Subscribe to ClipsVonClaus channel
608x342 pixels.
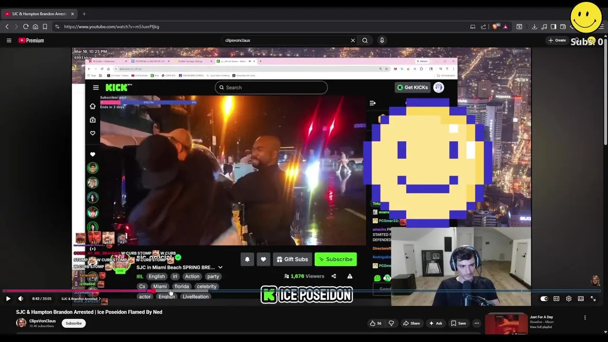[x=74, y=323]
